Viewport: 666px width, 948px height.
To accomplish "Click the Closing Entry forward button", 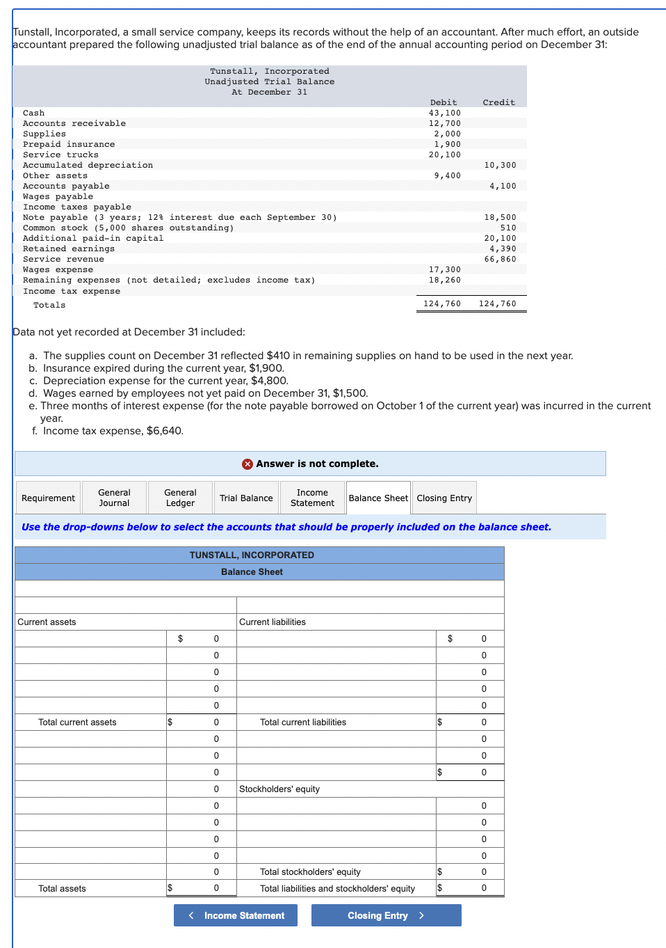I will [386, 915].
